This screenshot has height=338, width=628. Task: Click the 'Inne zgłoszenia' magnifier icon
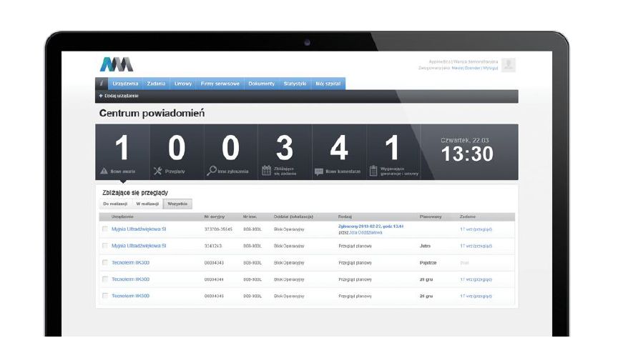[212, 171]
